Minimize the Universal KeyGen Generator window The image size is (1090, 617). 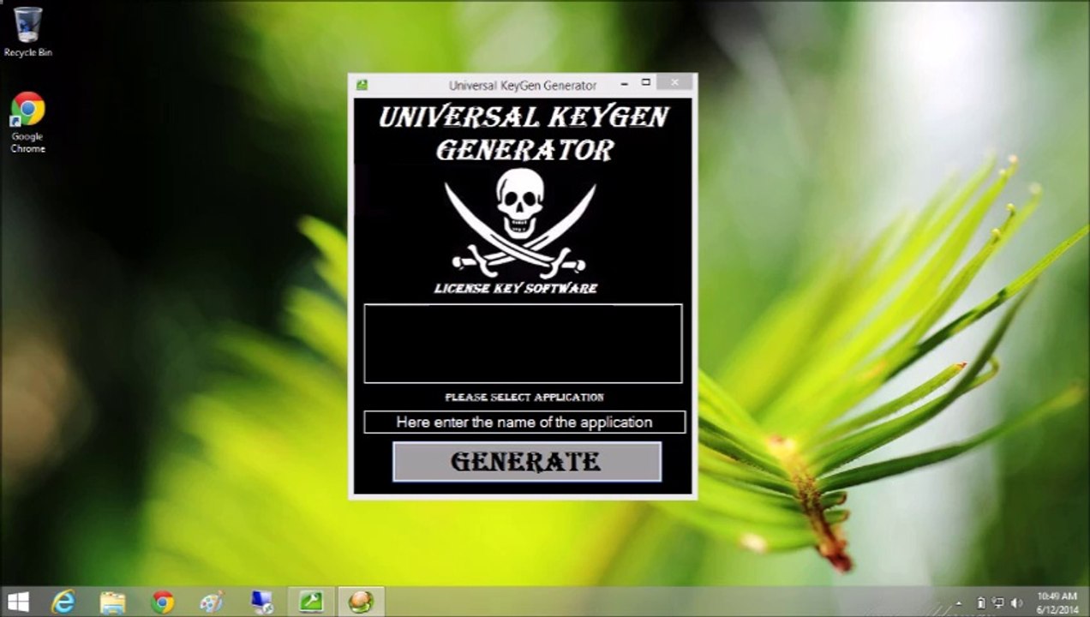tap(624, 84)
